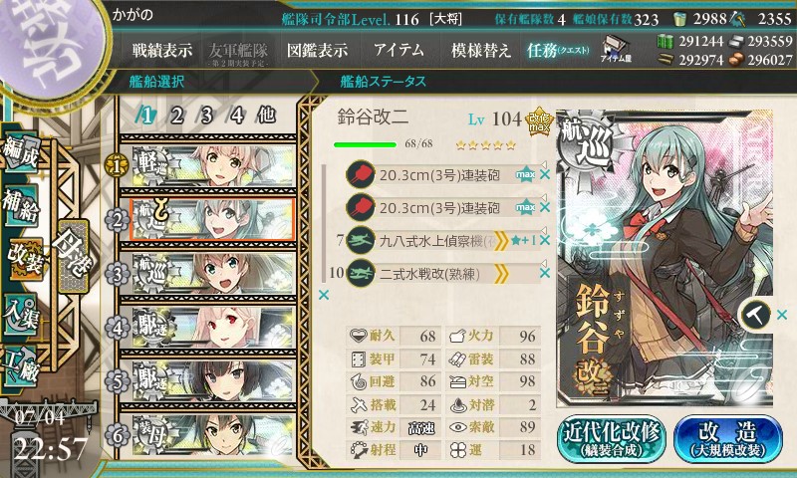Click the reinforcement expansion slot hammer icon

point(756,315)
